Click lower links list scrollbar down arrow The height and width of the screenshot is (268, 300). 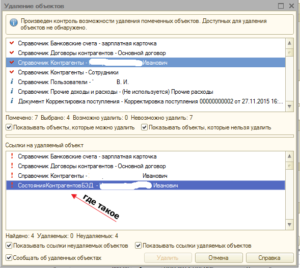click(289, 225)
